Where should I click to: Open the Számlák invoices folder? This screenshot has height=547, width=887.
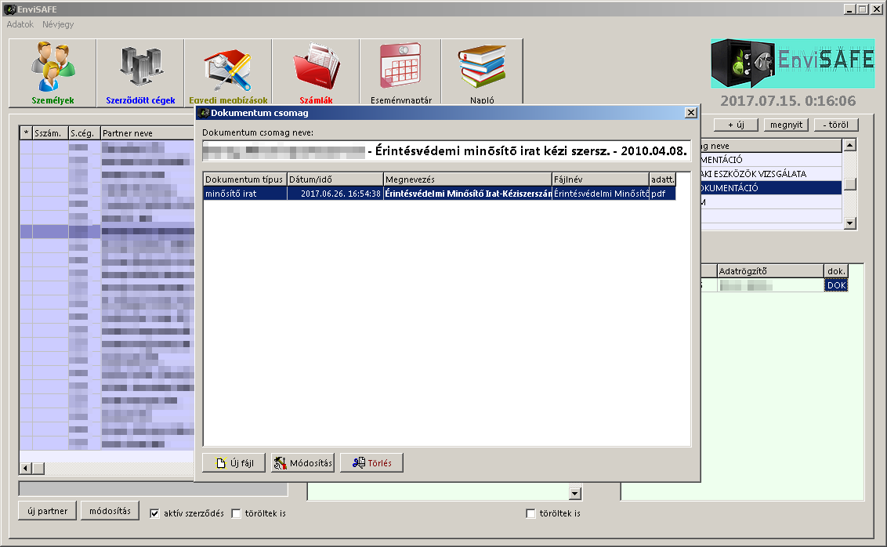(x=316, y=72)
